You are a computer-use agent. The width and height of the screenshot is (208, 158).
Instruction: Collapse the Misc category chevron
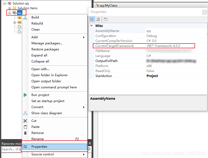tap(91, 26)
